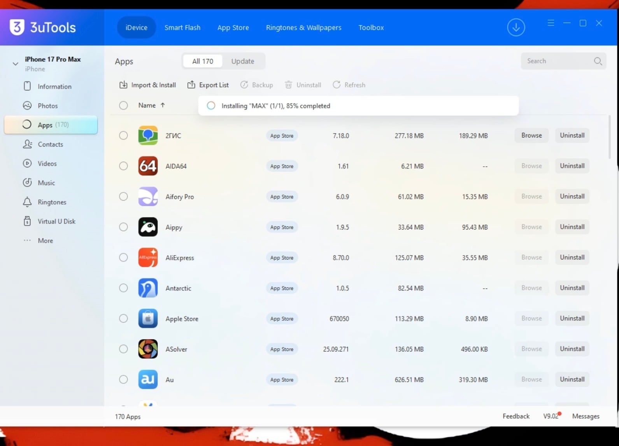This screenshot has height=446, width=619.
Task: Switch to the Smart Flash tab
Action: 182,28
